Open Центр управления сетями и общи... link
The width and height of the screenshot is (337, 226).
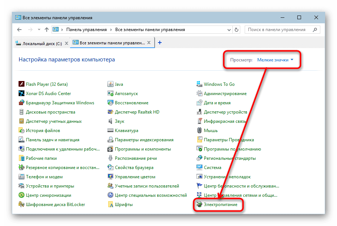pyautogui.click(x=241, y=195)
